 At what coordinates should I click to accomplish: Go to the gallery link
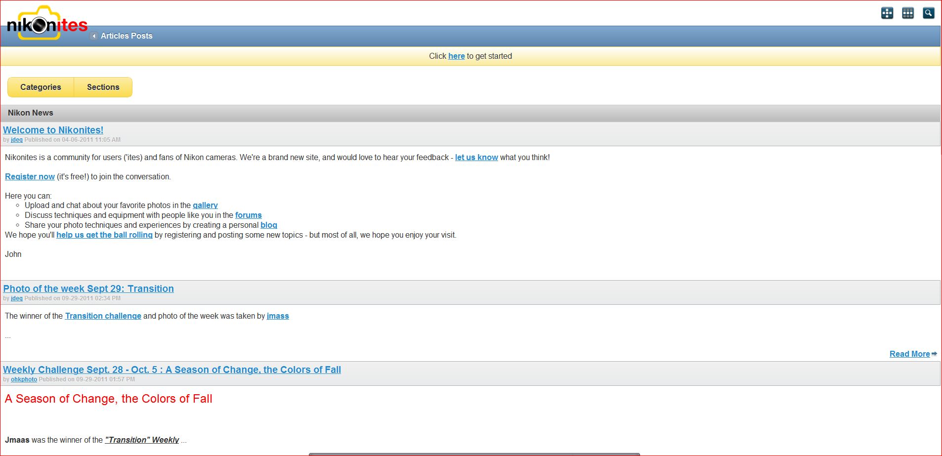point(205,206)
